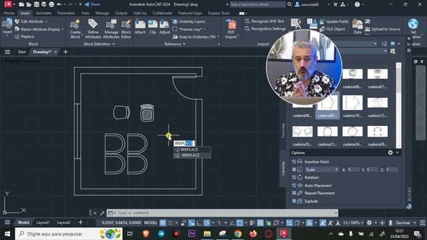
Task: Toggle polar tracking in the status bar
Action: tap(207, 223)
